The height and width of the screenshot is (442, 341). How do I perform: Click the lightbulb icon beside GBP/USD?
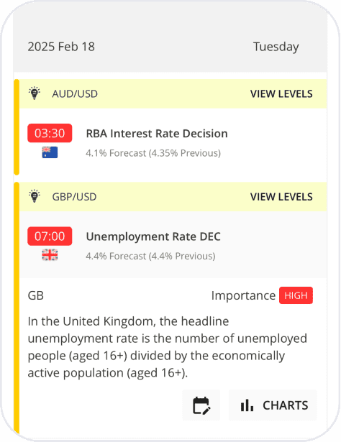coord(35,196)
